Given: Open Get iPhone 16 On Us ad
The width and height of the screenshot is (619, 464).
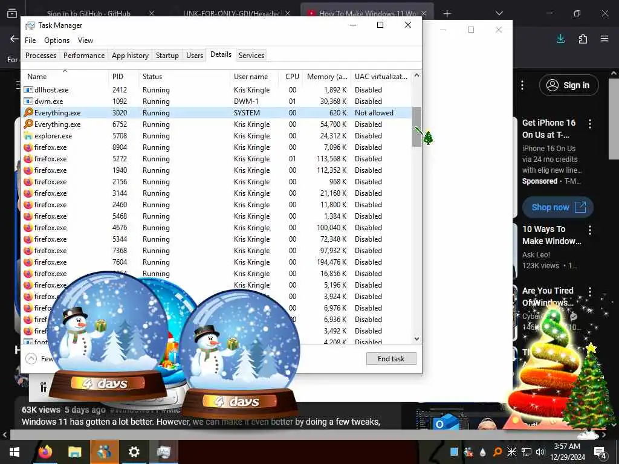Looking at the screenshot, I should click(x=549, y=129).
